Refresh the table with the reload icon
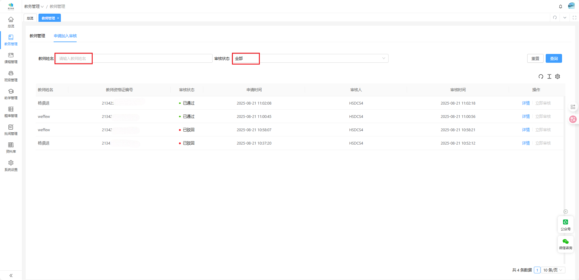This screenshot has height=280, width=579. pos(541,77)
